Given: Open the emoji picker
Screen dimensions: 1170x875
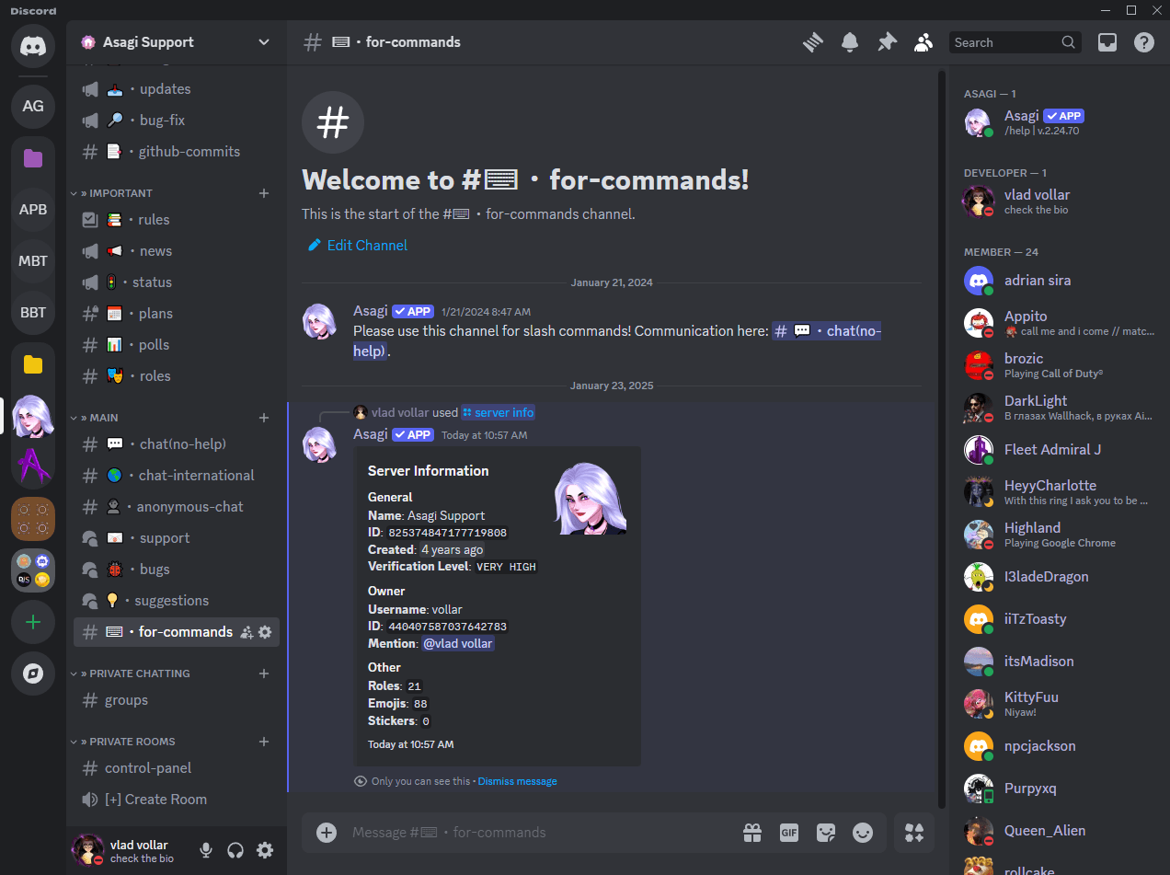Looking at the screenshot, I should click(x=863, y=833).
